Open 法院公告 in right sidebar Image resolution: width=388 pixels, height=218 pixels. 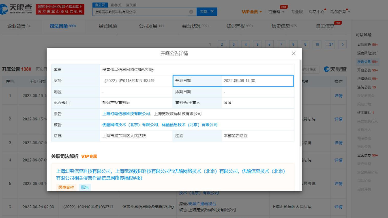tap(367, 87)
